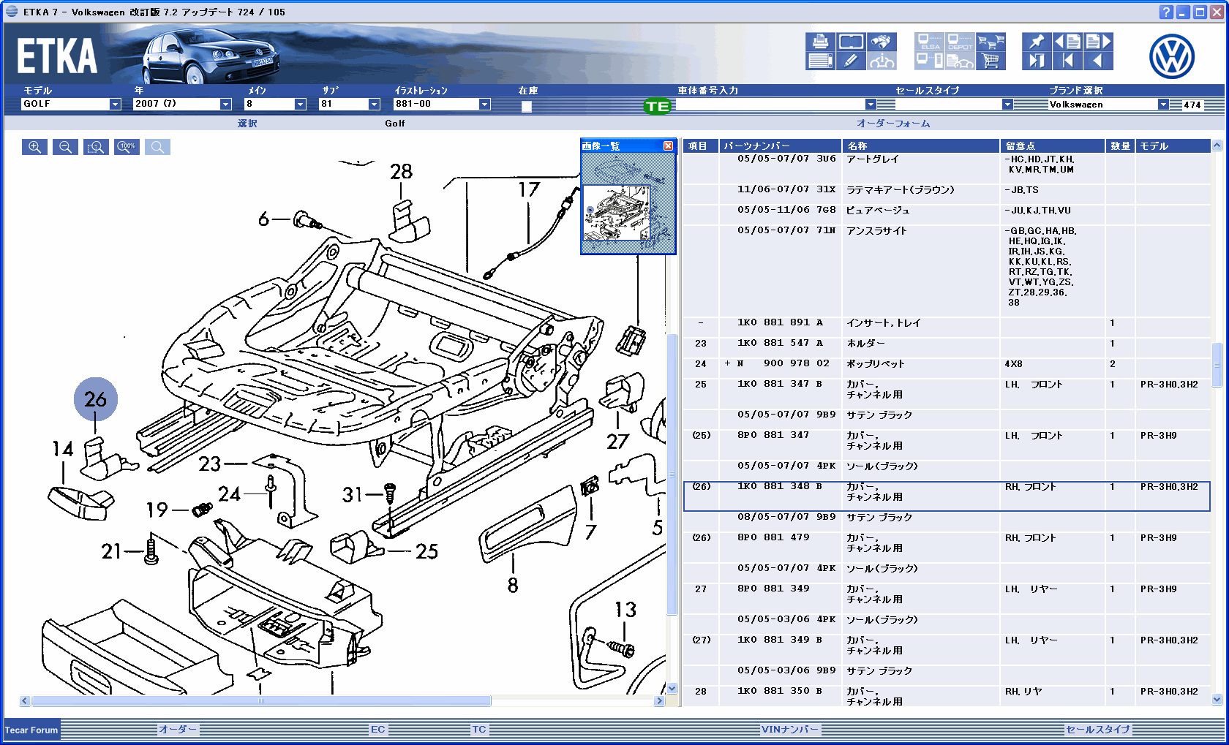Click the parts table scroll-down arrow
This screenshot has width=1229, height=745.
[1217, 700]
